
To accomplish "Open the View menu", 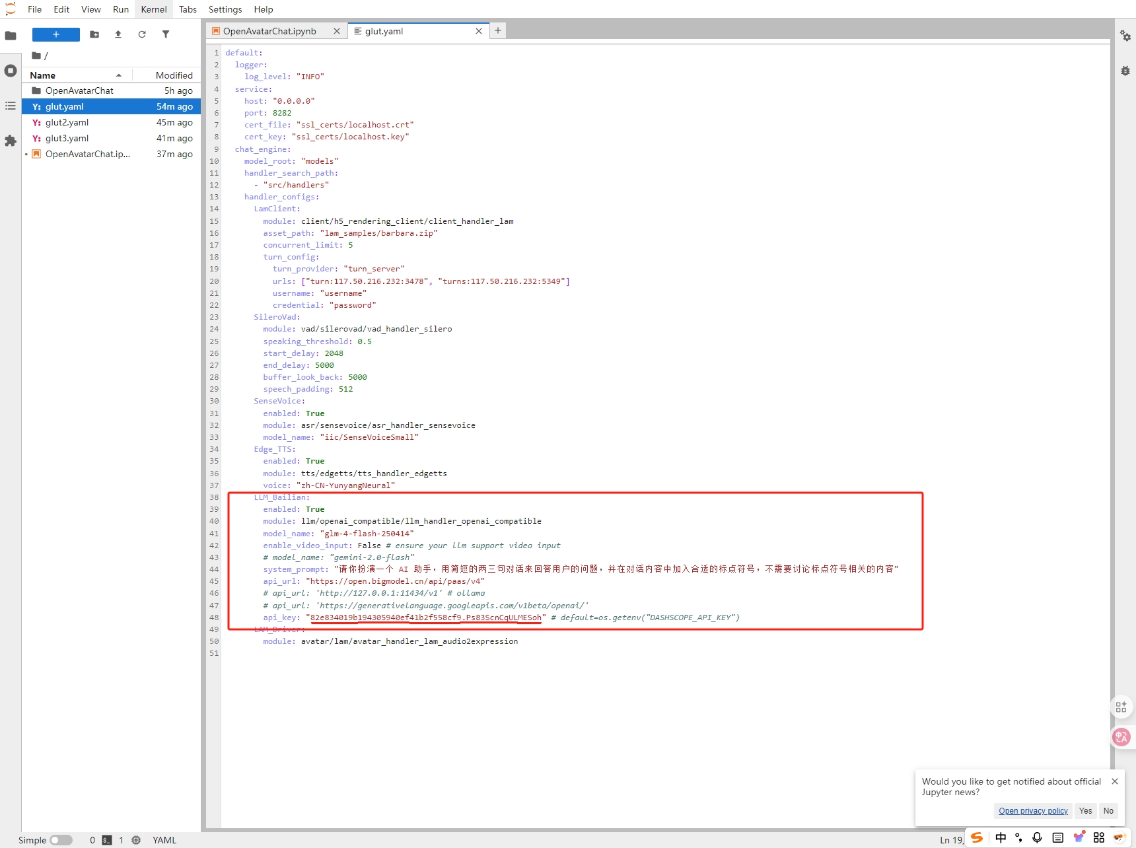I will coord(91,9).
